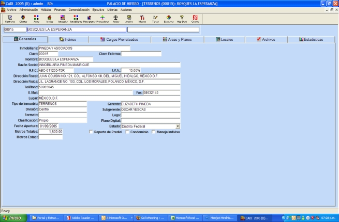
Task: Click the Windows Inicio start button
Action: [12, 218]
